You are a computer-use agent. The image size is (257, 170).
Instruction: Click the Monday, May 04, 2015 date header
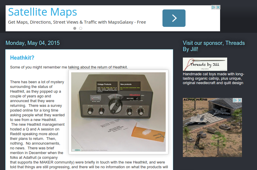tap(32, 43)
